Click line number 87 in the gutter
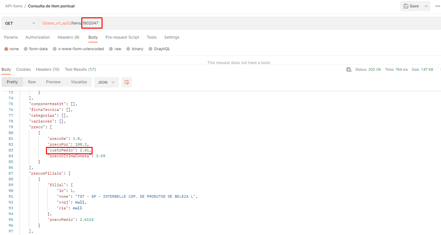This screenshot has width=441, height=235. pos(11,173)
